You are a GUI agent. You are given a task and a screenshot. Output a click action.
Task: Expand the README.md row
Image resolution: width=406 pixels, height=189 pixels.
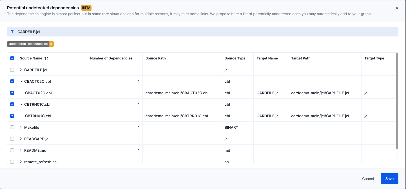[x=21, y=150]
